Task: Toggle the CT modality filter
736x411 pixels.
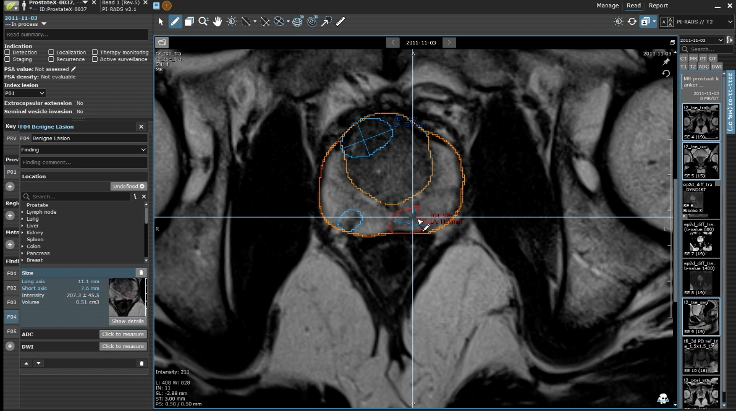Action: coord(684,58)
